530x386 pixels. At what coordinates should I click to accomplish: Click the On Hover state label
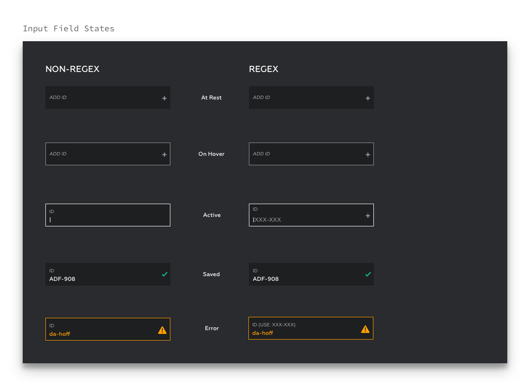pos(211,154)
